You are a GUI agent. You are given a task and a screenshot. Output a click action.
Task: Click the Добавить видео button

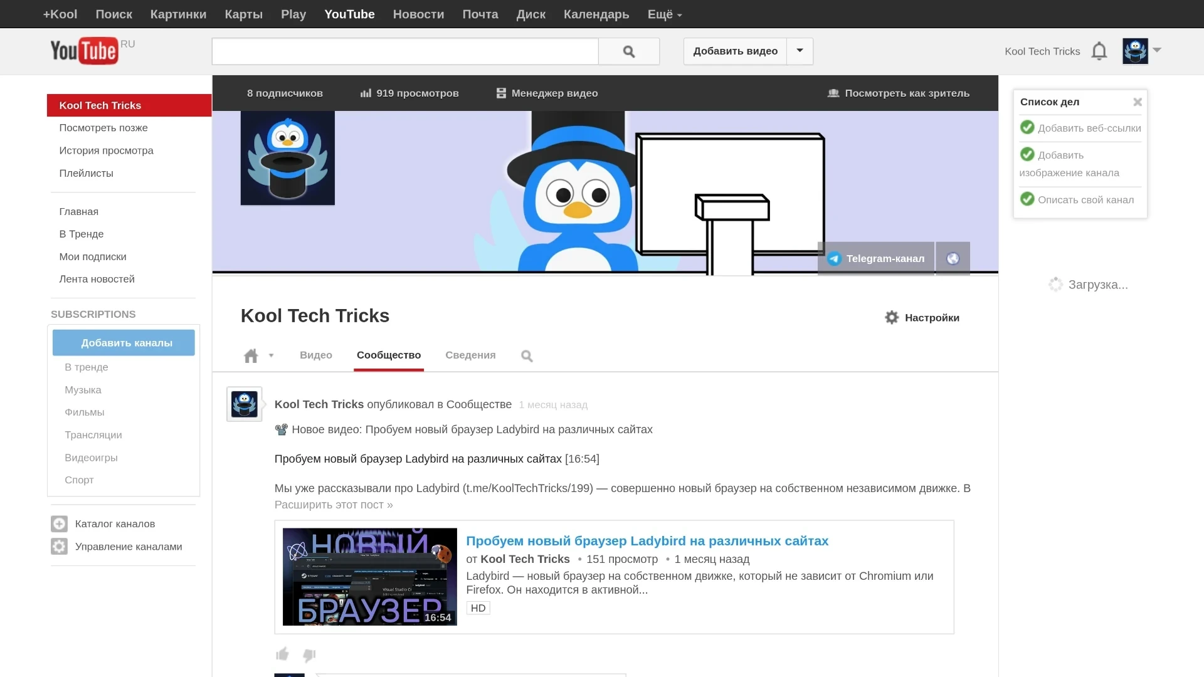pos(735,51)
